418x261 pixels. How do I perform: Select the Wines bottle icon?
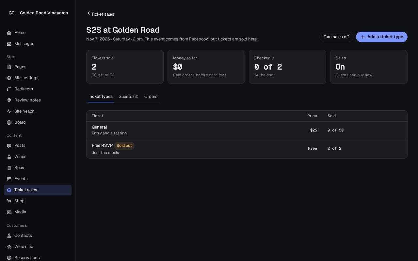(x=9, y=157)
